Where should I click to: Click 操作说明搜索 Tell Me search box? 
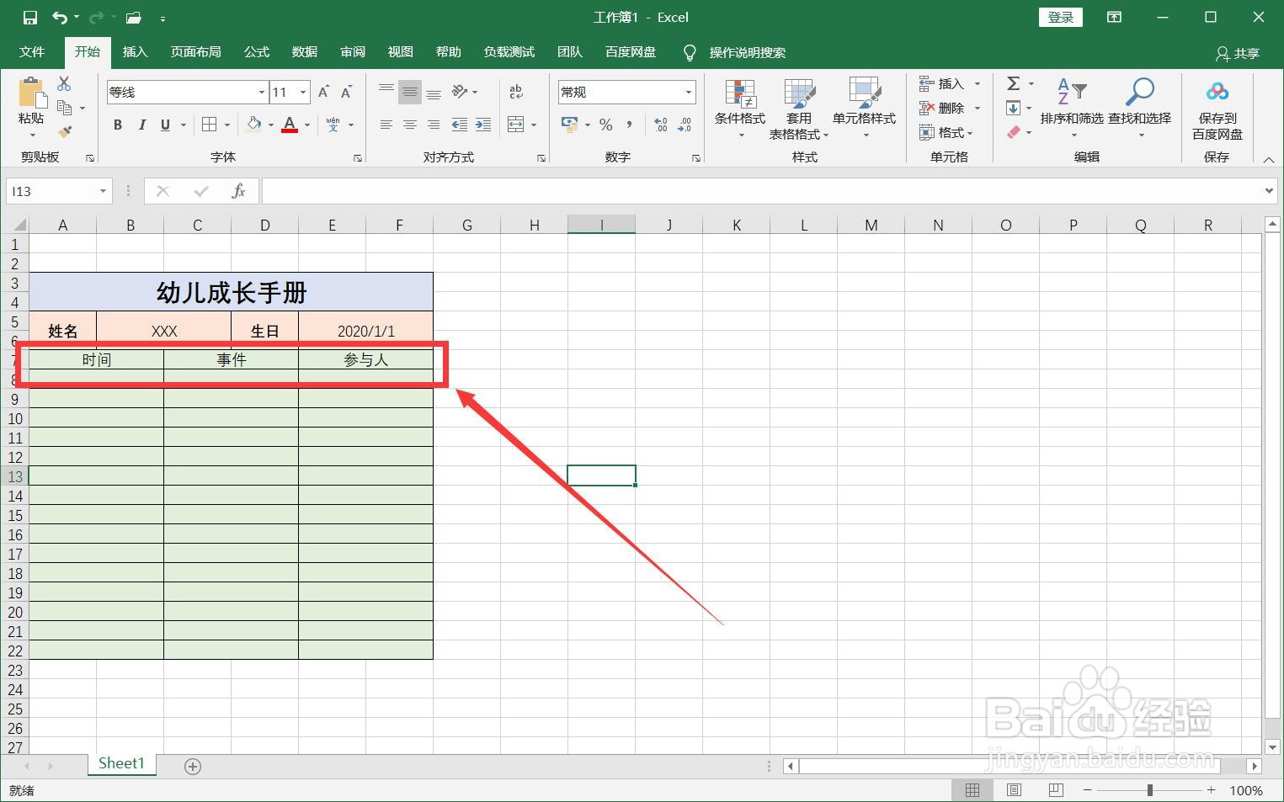pos(747,52)
